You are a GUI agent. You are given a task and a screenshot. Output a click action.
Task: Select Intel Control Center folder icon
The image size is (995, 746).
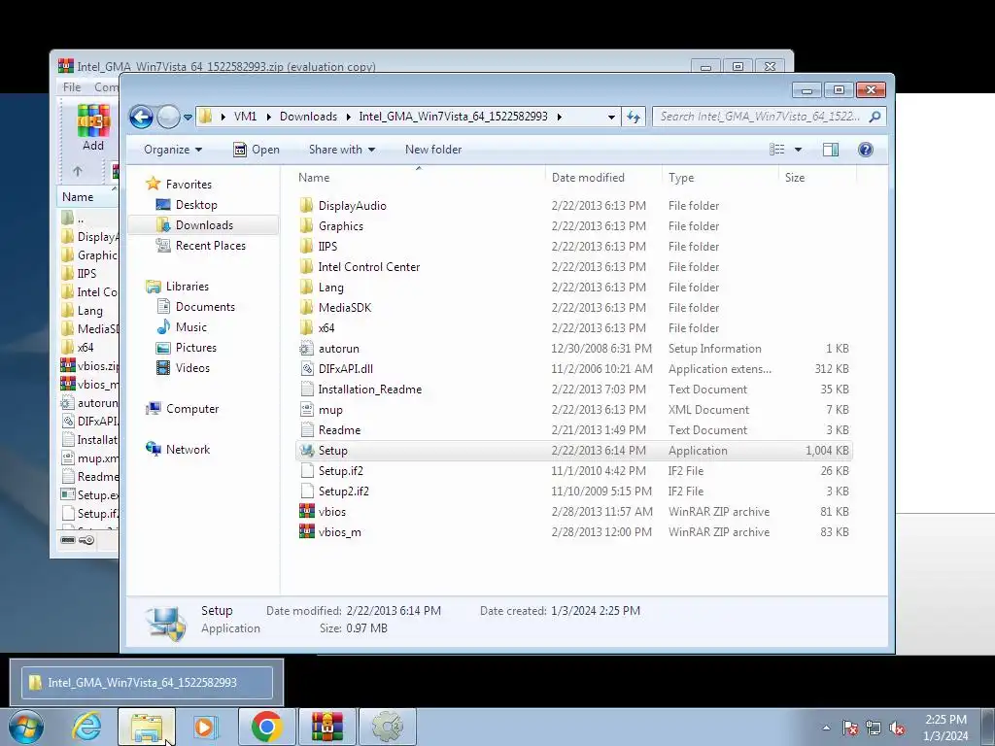pyautogui.click(x=306, y=267)
